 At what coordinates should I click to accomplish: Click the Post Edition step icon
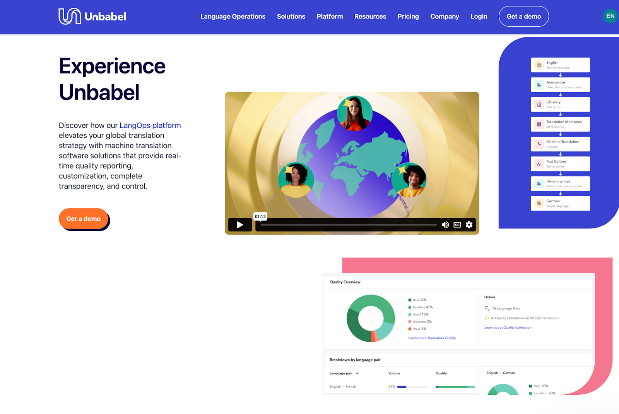coord(539,164)
